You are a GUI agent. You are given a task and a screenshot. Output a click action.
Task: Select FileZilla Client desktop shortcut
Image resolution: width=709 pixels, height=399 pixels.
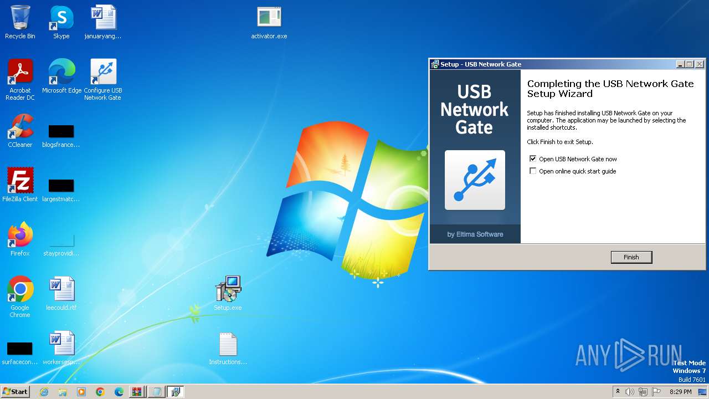coord(20,185)
